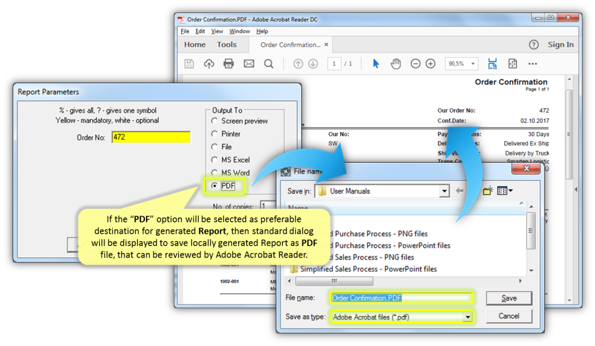Screen dimensions: 595x346
Task: Click the file list scroll down arrow
Action: click(x=531, y=271)
